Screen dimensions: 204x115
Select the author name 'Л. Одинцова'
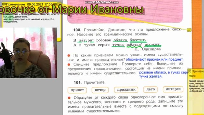tap(148, 49)
